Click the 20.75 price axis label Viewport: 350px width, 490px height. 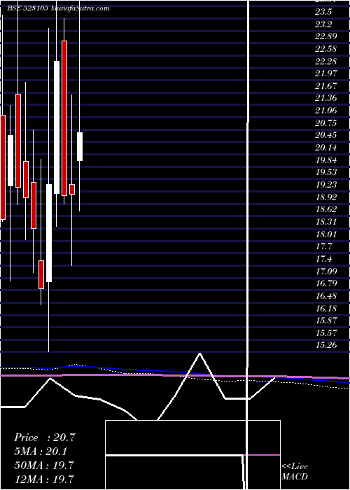(326, 122)
